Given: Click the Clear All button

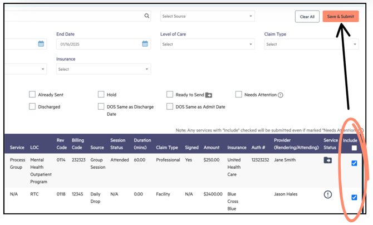Looking at the screenshot, I should coord(307,17).
